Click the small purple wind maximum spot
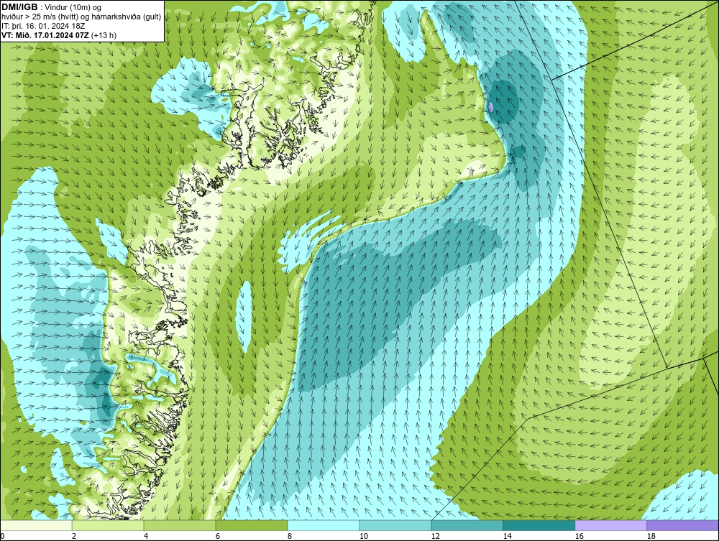 coord(490,107)
